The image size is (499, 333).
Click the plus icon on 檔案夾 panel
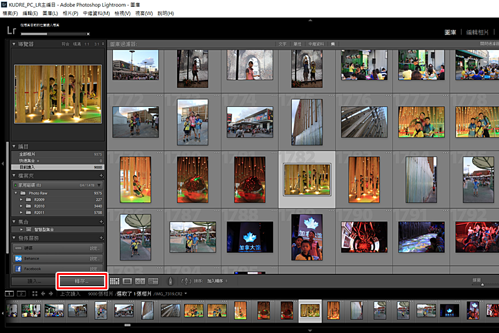(x=101, y=177)
